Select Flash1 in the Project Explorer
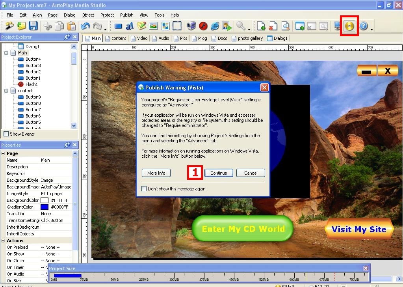This screenshot has height=287, width=403. pyautogui.click(x=32, y=84)
